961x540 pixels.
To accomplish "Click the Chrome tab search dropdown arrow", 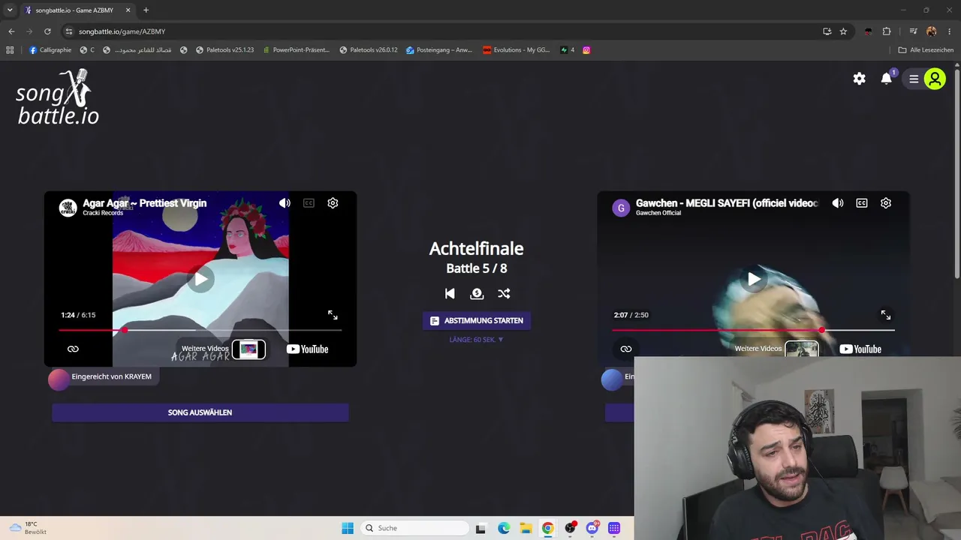I will coord(10,10).
